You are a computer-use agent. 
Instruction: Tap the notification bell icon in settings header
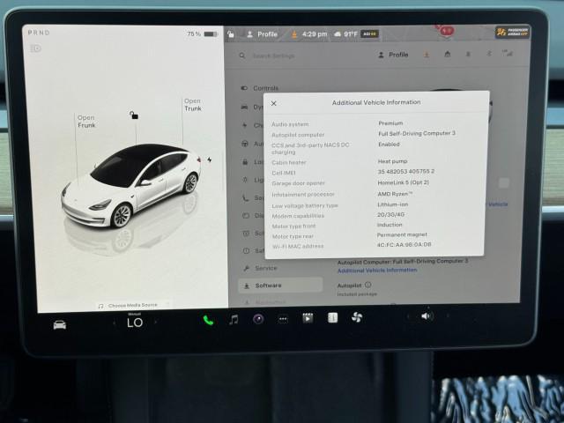[x=468, y=55]
